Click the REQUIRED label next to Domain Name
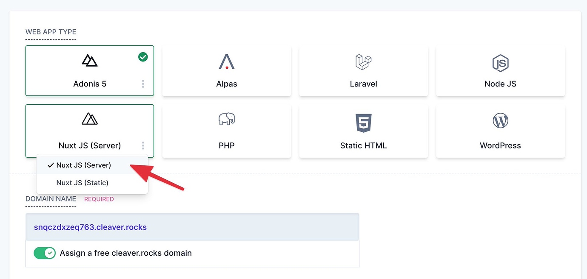This screenshot has width=587, height=279. pyautogui.click(x=99, y=199)
